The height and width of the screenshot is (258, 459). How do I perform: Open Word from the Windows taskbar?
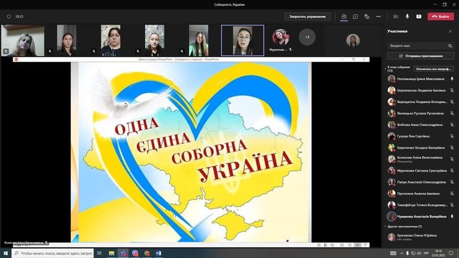click(158, 253)
